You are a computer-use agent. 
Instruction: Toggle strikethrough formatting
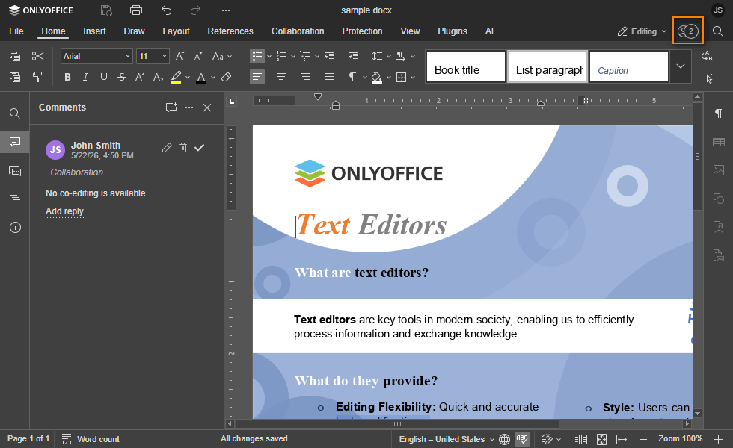tap(122, 77)
